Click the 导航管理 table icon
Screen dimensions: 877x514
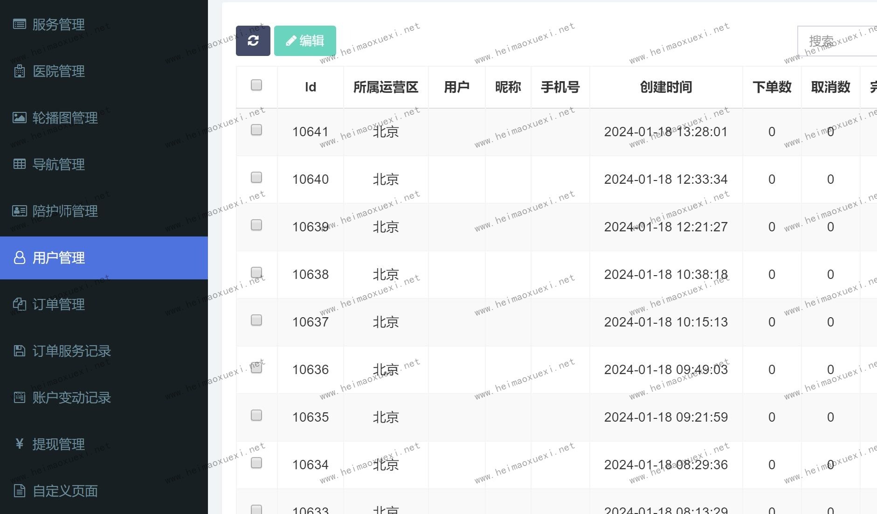(19, 164)
